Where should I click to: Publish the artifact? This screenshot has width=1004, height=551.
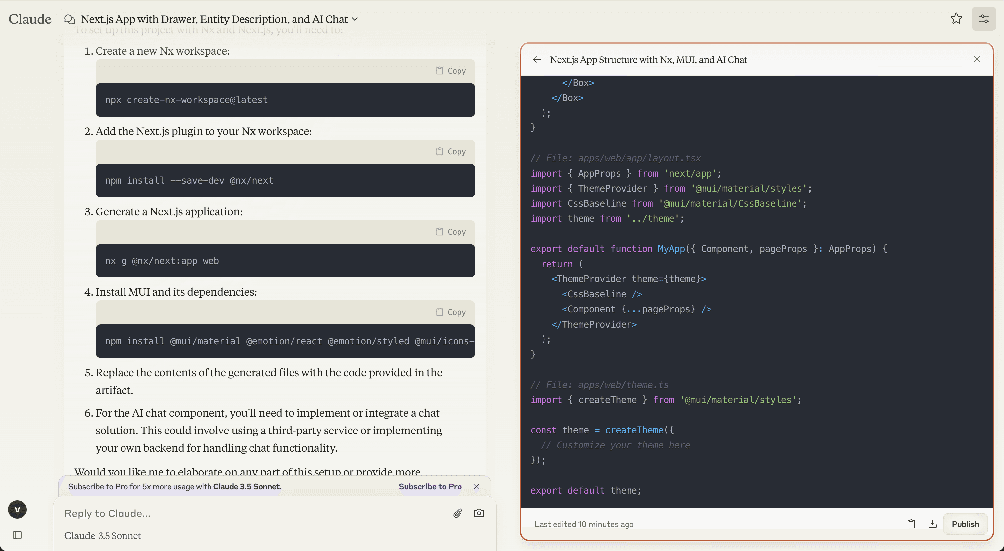point(965,524)
